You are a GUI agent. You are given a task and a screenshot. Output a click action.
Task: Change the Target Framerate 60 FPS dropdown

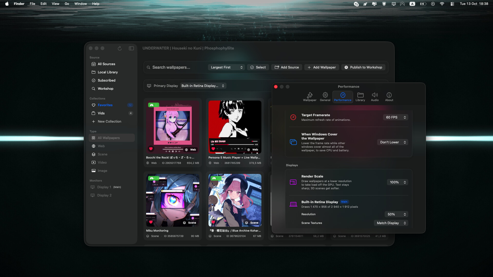(396, 117)
